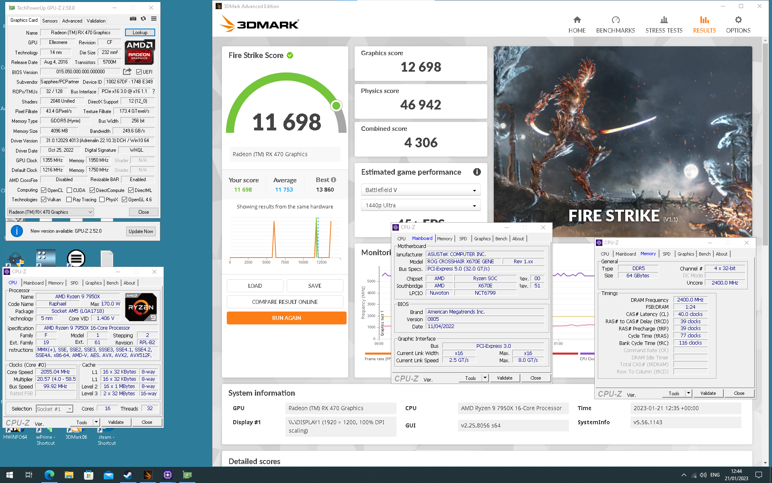This screenshot has width=772, height=483.
Task: Open Stress Tests section
Action: (664, 25)
